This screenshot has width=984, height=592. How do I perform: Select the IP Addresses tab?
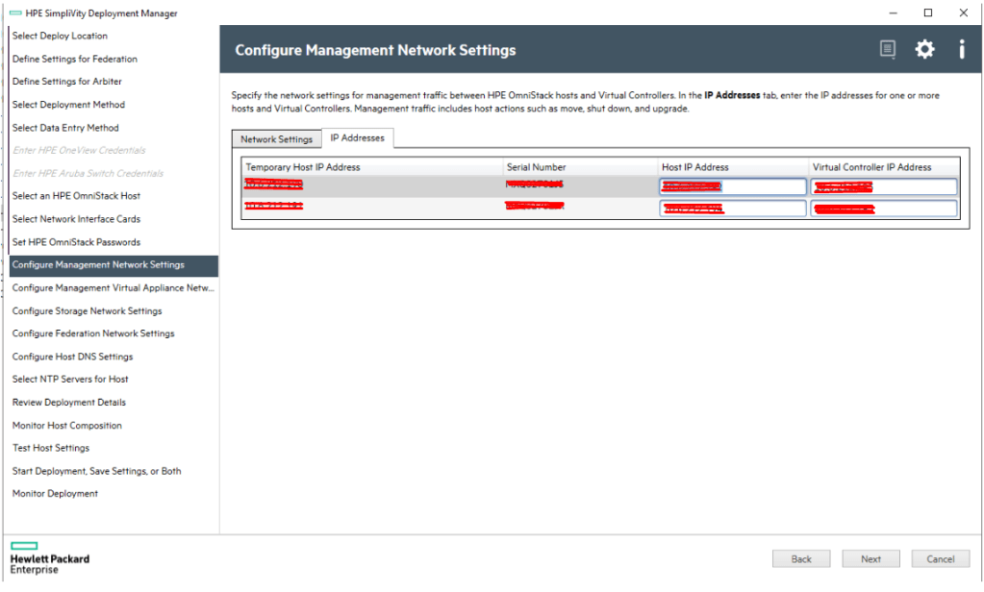[x=357, y=138]
